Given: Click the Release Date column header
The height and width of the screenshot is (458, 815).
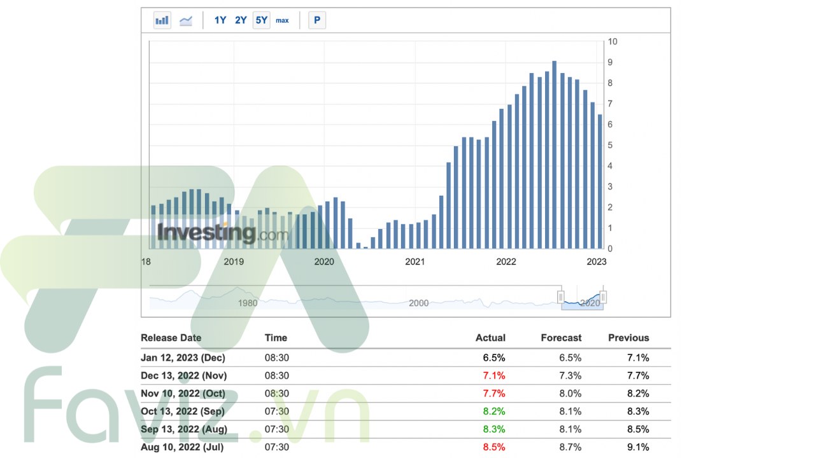Looking at the screenshot, I should [x=171, y=338].
